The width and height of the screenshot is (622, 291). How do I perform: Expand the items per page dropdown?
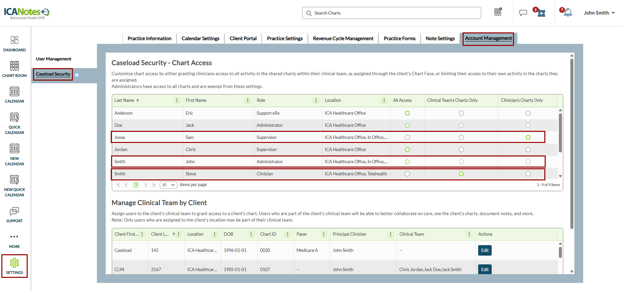click(x=169, y=185)
